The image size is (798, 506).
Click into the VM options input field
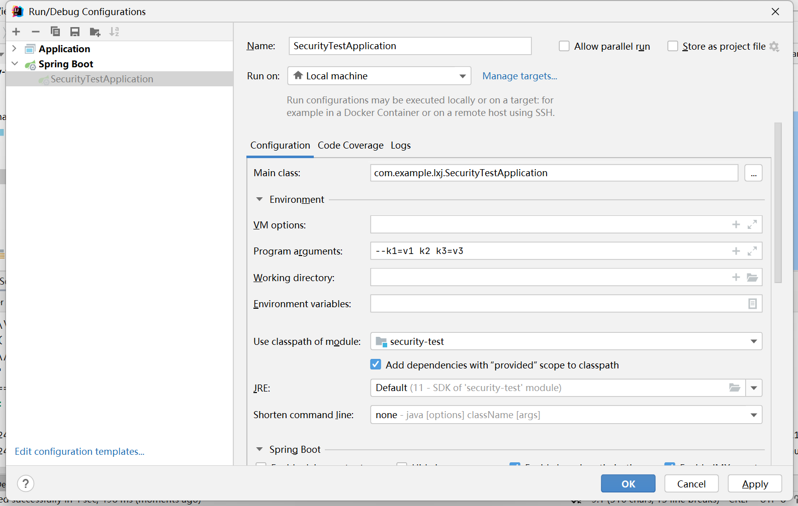pos(548,224)
